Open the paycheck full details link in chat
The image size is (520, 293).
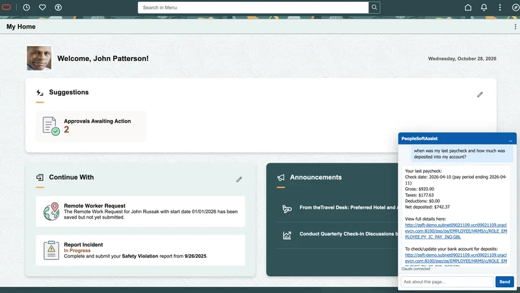click(456, 231)
